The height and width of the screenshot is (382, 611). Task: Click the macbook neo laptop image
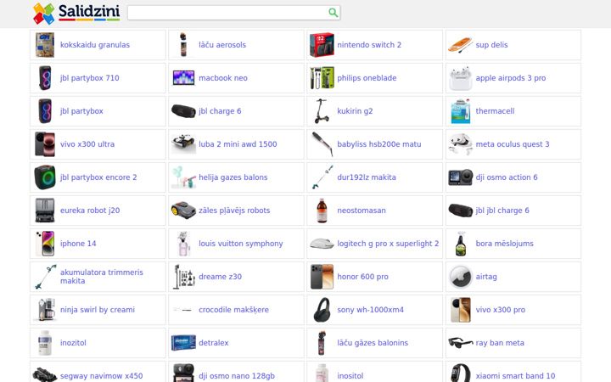point(183,78)
